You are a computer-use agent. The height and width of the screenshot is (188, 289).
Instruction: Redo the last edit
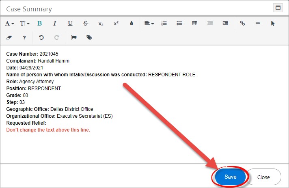click(x=56, y=38)
